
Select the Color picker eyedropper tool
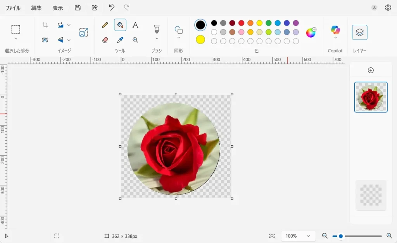coord(120,40)
